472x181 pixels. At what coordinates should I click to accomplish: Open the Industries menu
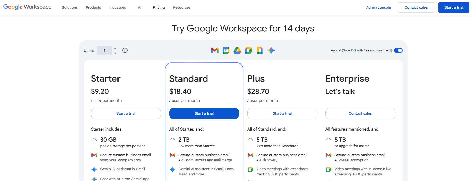coord(117,7)
